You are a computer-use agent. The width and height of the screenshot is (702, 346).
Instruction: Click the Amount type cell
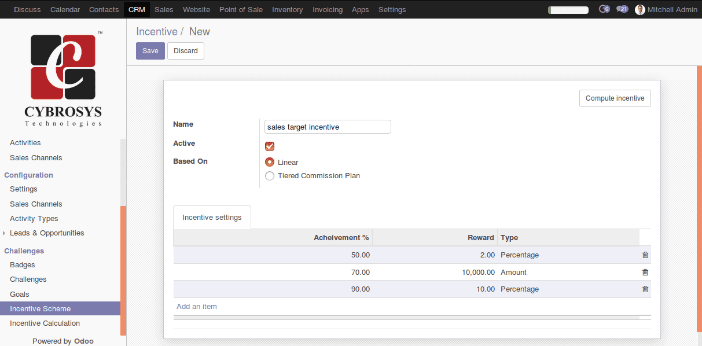[568, 272]
